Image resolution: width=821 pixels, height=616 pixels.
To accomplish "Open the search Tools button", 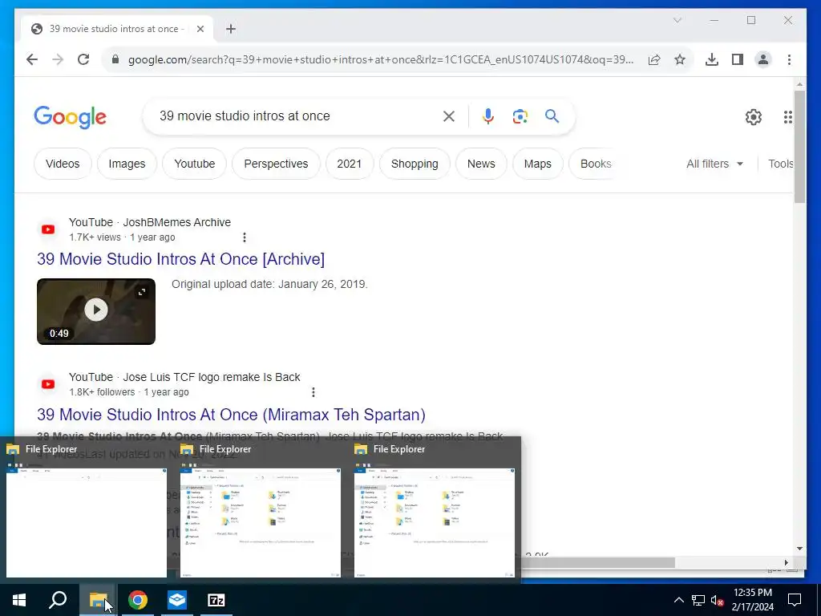I will coord(780,164).
